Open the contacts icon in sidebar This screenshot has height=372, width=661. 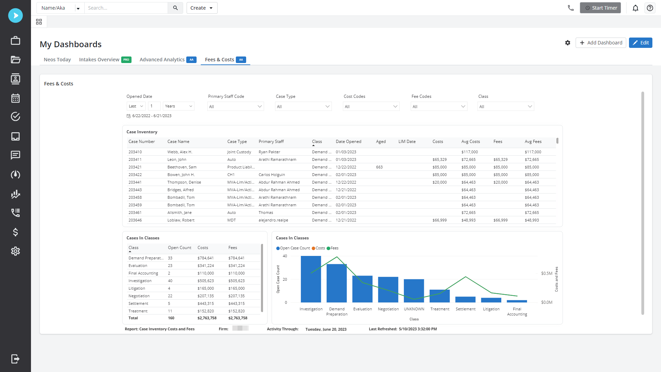(15, 79)
